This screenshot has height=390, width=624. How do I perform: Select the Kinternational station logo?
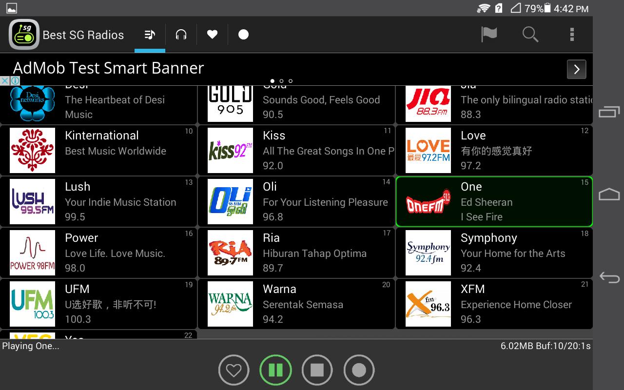(x=33, y=151)
